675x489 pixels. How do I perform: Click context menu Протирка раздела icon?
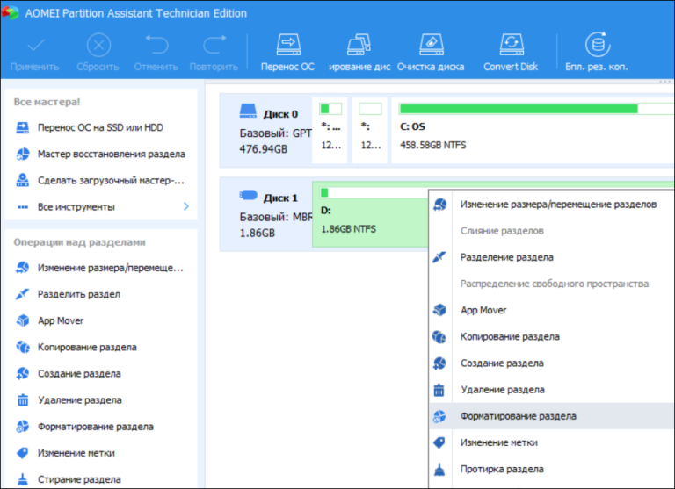(439, 469)
